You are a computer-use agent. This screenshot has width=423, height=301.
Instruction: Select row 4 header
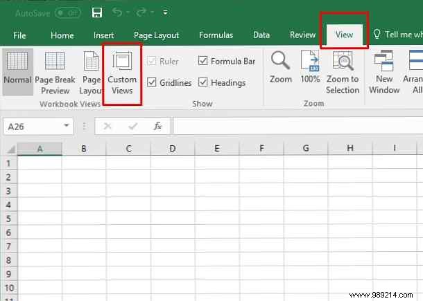point(8,205)
